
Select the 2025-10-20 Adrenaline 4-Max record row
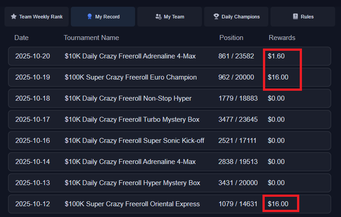pyautogui.click(x=169, y=56)
